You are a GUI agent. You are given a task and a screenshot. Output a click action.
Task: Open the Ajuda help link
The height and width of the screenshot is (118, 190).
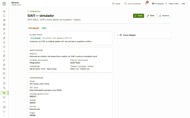point(116,4)
